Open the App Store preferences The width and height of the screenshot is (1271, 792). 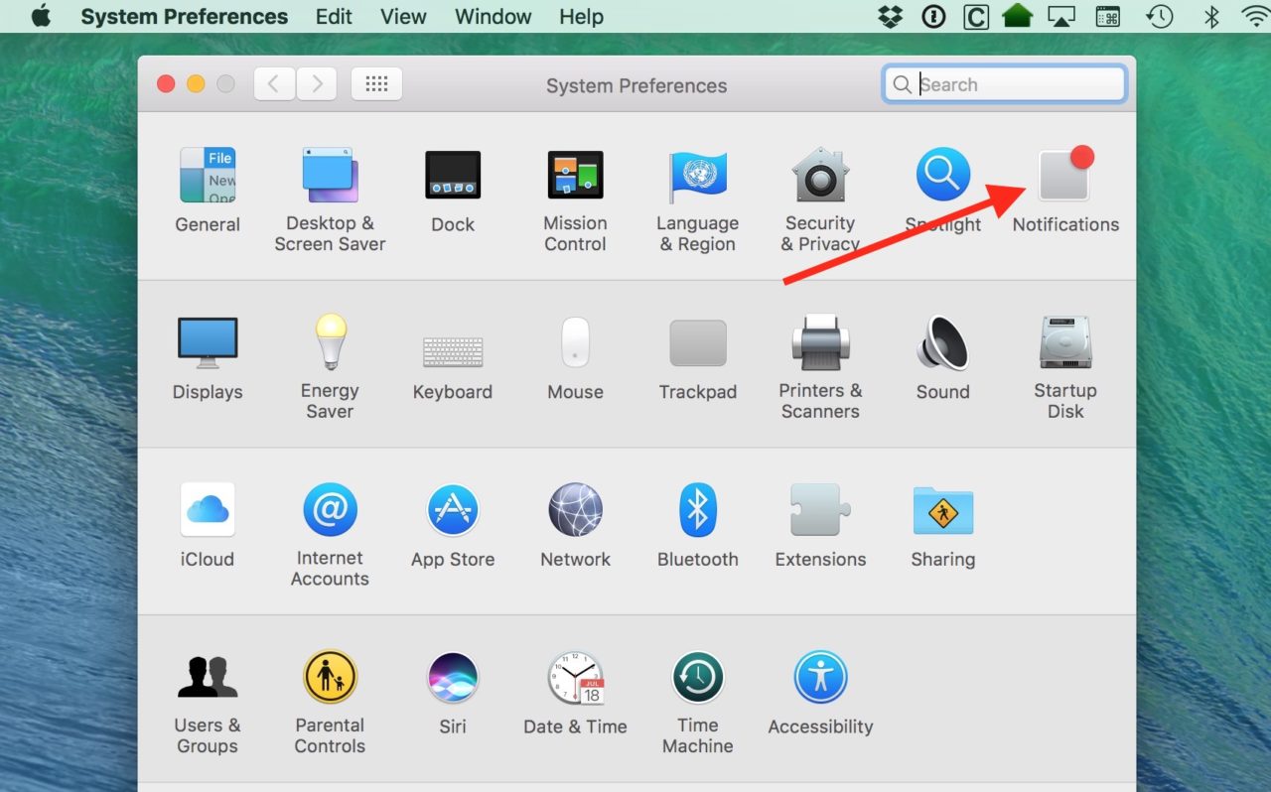[453, 525]
